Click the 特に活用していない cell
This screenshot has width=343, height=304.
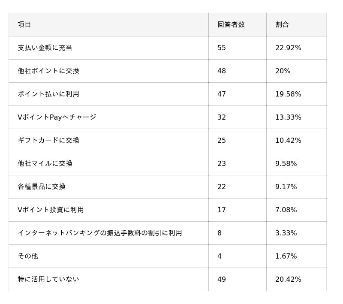pos(48,280)
